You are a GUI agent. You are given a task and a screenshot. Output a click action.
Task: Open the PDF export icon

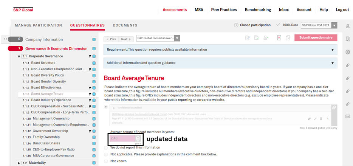point(279,38)
